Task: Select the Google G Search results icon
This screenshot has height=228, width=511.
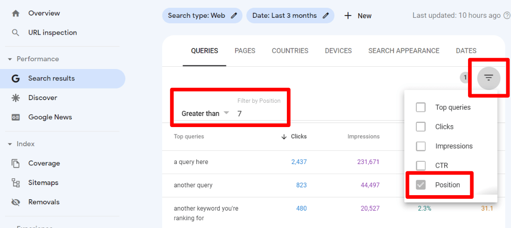Action: coord(15,79)
